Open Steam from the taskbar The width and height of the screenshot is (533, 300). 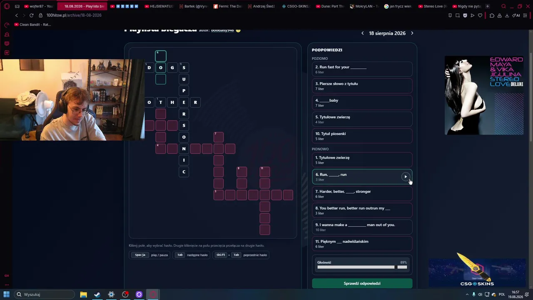[97, 295]
